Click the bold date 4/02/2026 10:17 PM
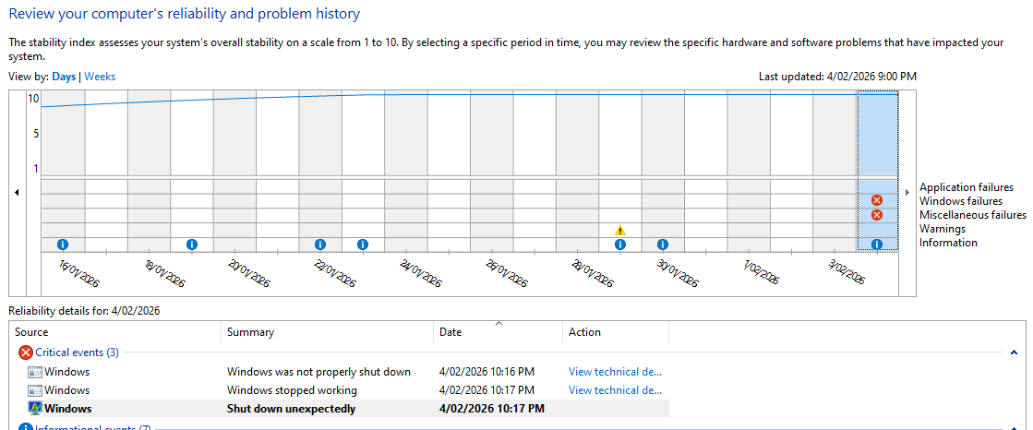 [491, 409]
